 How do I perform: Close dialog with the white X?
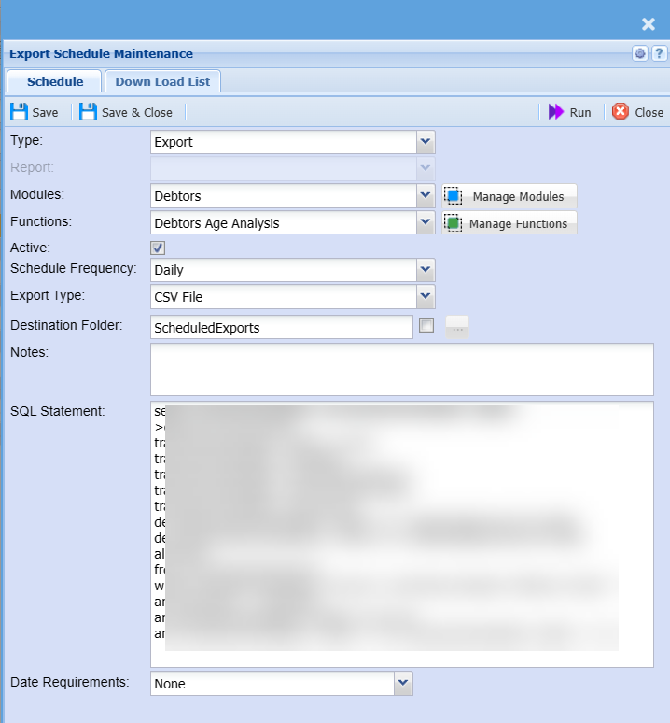click(649, 24)
